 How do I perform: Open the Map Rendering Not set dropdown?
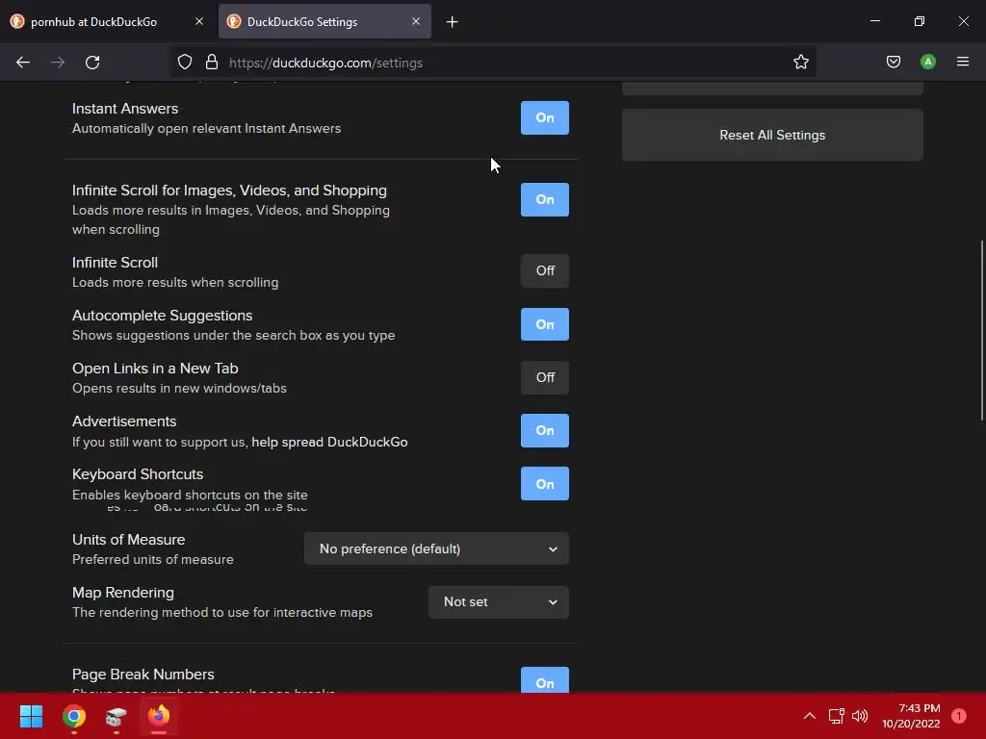499,602
